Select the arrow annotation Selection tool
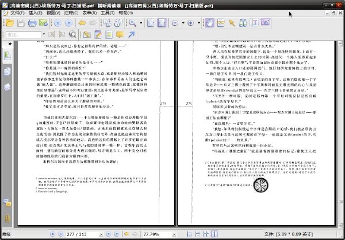Viewport: 345px width, 240px height. point(232,23)
